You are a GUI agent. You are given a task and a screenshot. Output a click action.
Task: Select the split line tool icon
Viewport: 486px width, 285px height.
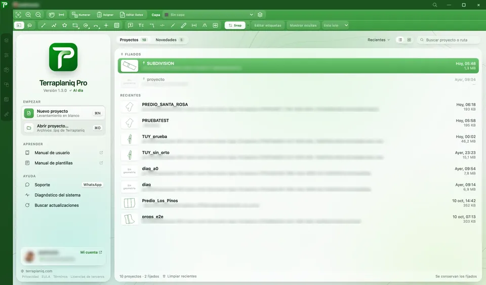[x=162, y=25]
